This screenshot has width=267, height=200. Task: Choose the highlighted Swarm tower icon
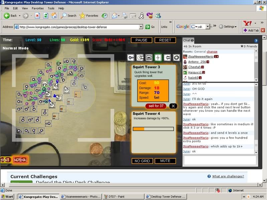point(158,58)
